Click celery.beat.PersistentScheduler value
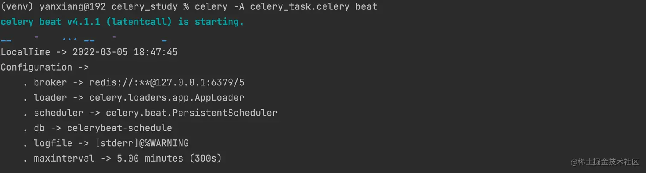The width and height of the screenshot is (646, 173). pyautogui.click(x=192, y=113)
